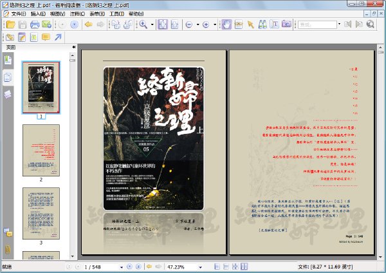Open the 表单 (Forms) menu
Screen dimensions: 386x273
point(97,14)
